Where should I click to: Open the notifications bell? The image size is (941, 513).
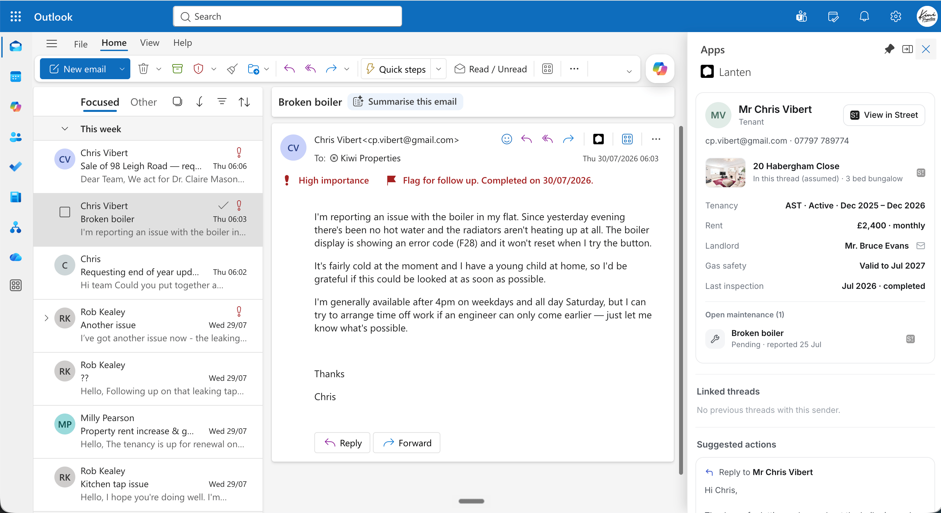coord(864,16)
